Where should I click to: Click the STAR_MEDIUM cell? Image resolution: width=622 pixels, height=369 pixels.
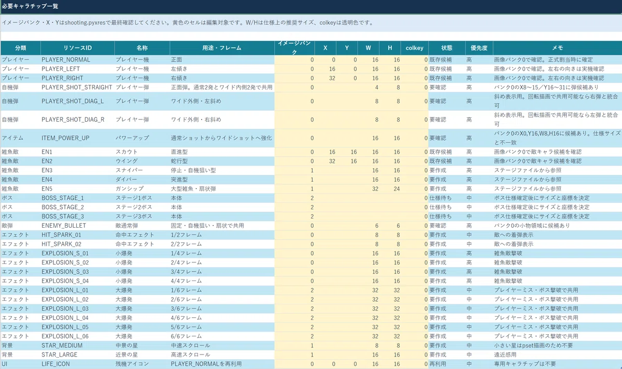coord(77,345)
